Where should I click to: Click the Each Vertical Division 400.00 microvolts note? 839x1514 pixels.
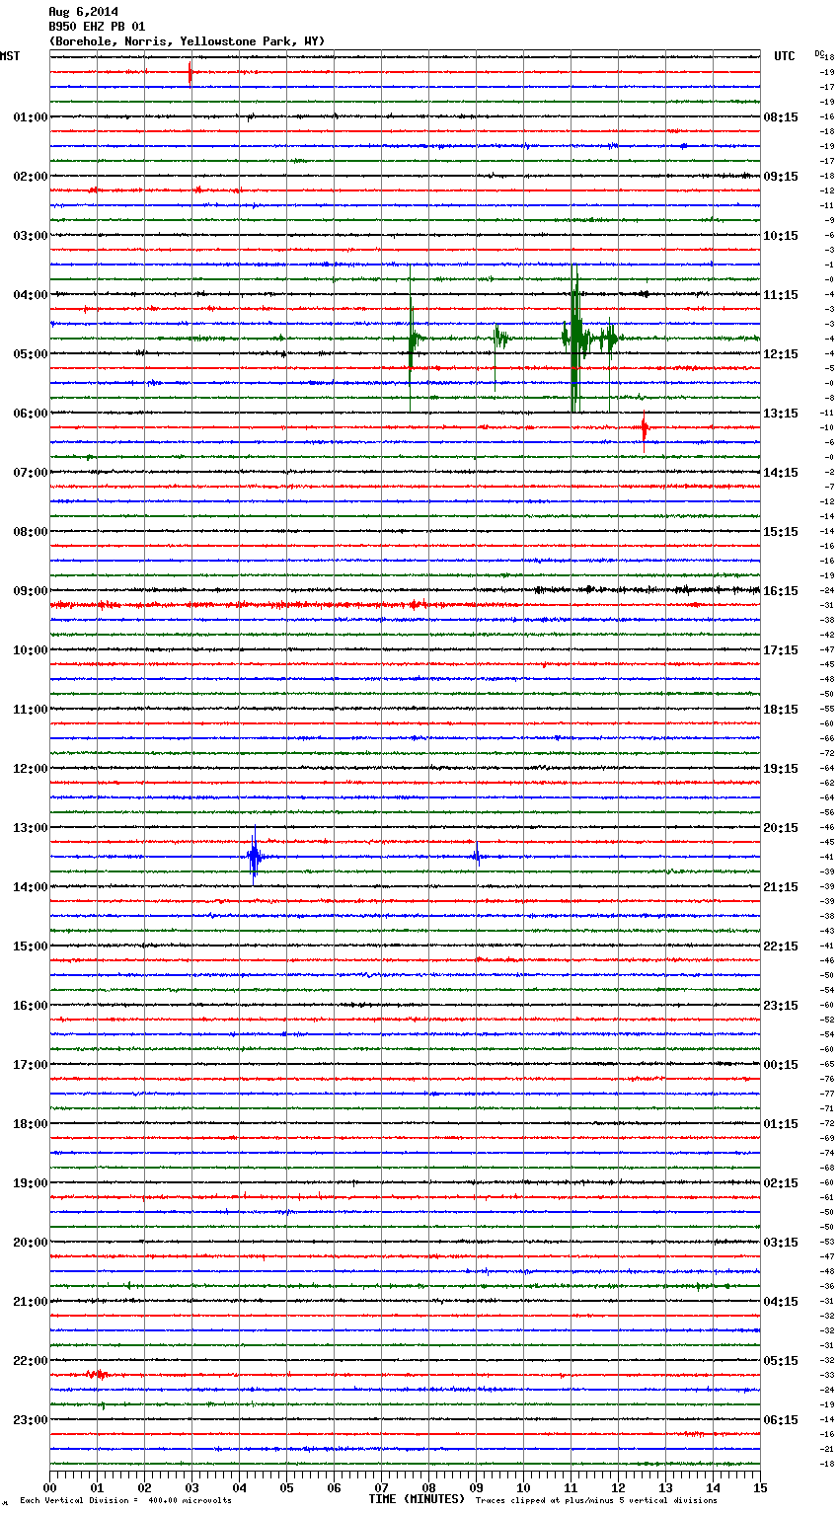tap(125, 1501)
